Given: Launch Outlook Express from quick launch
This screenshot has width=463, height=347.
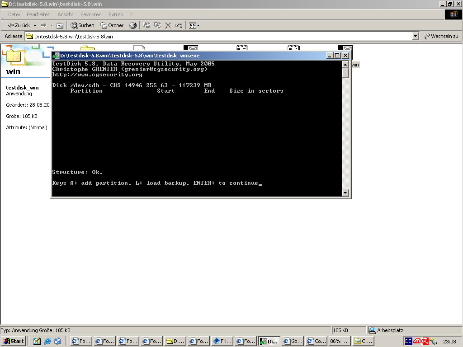Looking at the screenshot, I should click(x=57, y=341).
